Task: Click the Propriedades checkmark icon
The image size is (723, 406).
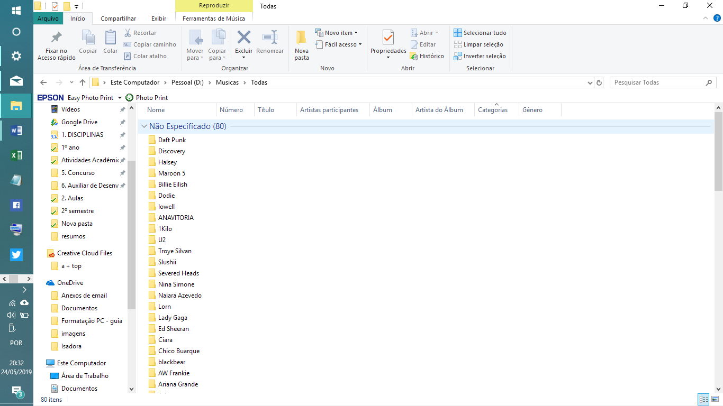Action: click(388, 38)
